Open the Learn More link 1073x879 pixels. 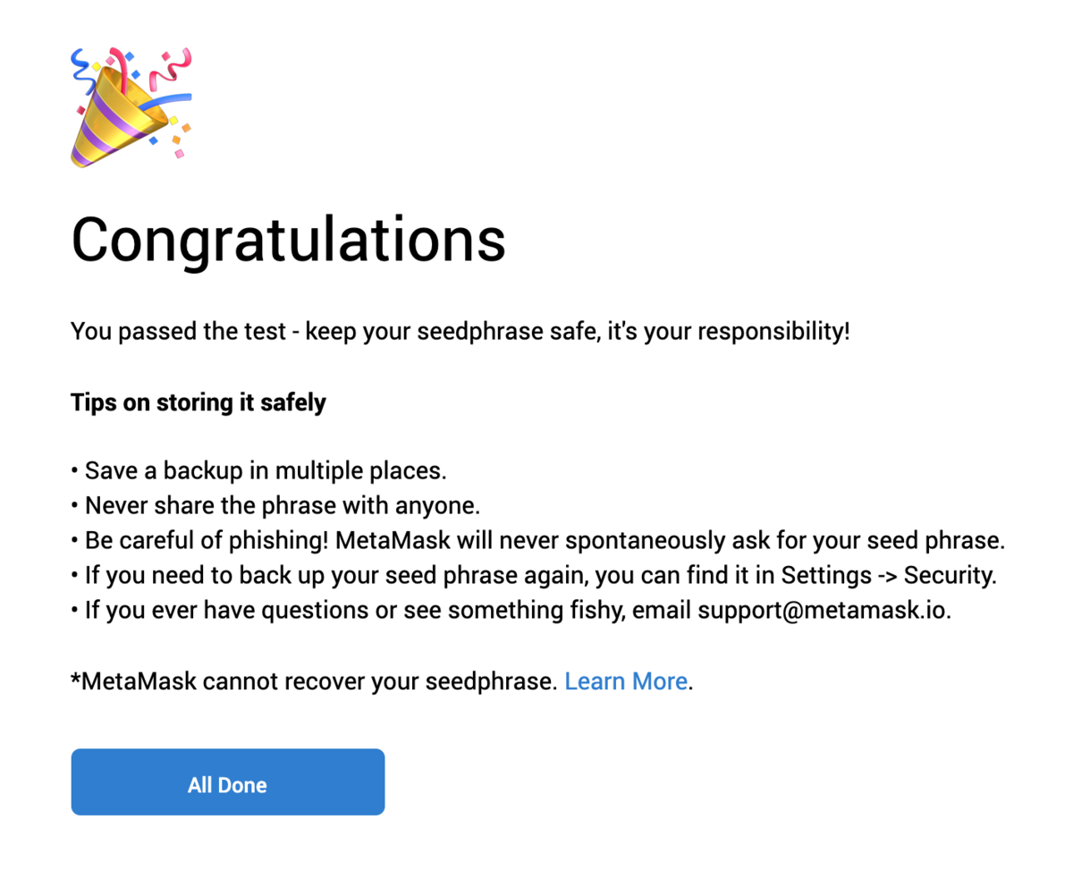point(626,681)
